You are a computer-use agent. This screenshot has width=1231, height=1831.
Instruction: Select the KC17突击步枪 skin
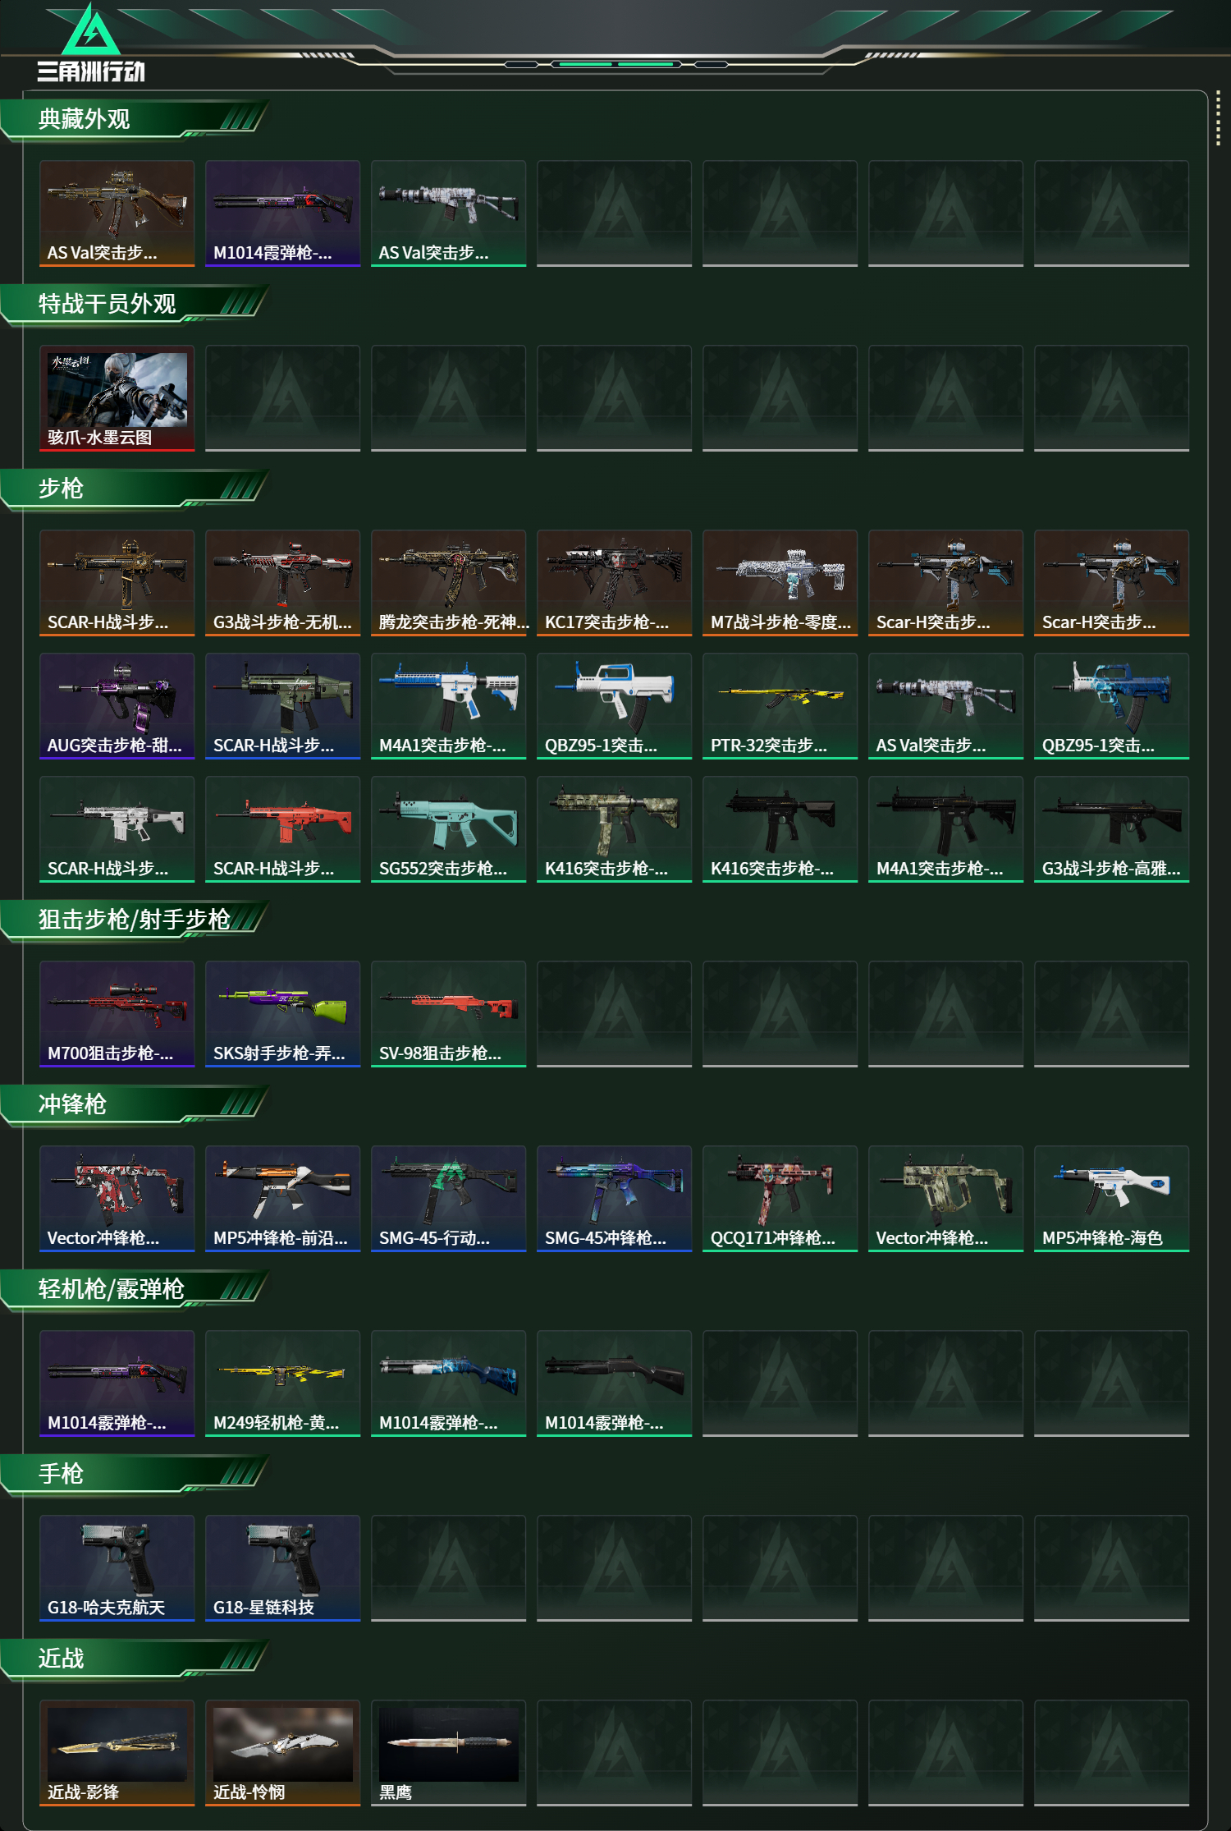(615, 583)
